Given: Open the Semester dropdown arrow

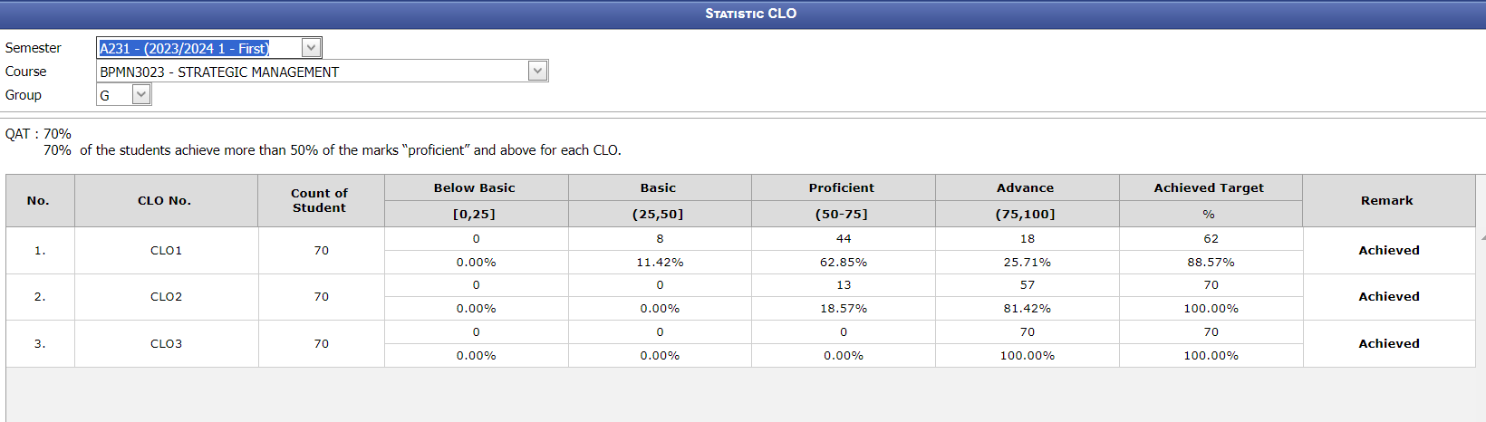Looking at the screenshot, I should click(311, 48).
